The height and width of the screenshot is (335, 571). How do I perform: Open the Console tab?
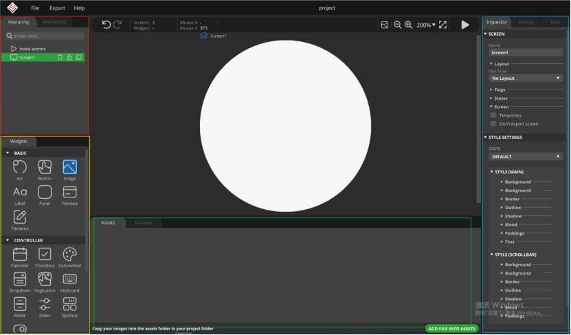tap(144, 223)
